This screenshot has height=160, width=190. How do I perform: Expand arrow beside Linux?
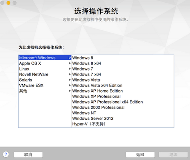tap(70, 69)
